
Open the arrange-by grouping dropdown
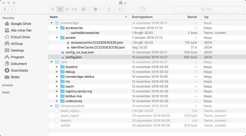click(x=85, y=9)
